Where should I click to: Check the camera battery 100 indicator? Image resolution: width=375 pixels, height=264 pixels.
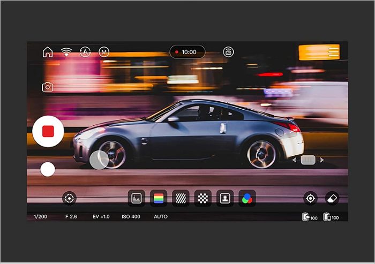(x=310, y=217)
